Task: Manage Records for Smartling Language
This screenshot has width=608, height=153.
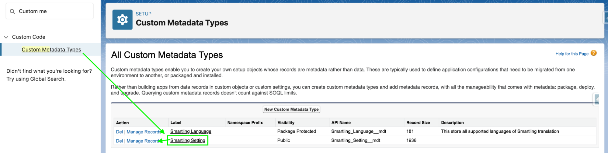Action: pyautogui.click(x=143, y=132)
